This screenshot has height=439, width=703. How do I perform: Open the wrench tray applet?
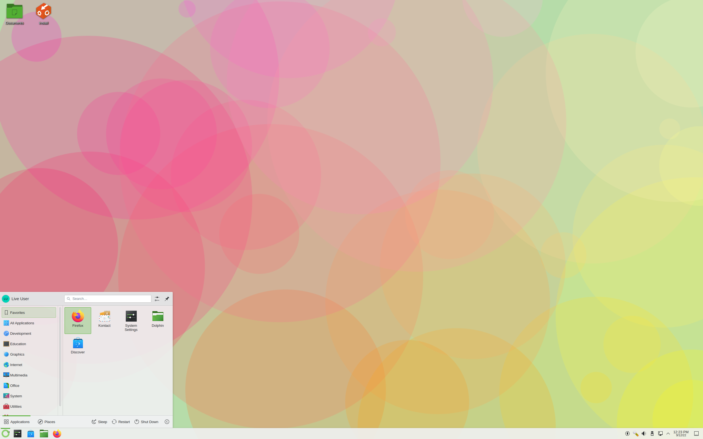[x=636, y=434]
